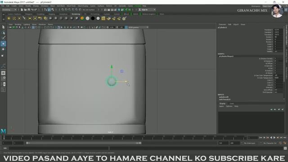Open the Channels menu in Channel Box
Viewport: 288px width, 162px height.
coord(222,24)
